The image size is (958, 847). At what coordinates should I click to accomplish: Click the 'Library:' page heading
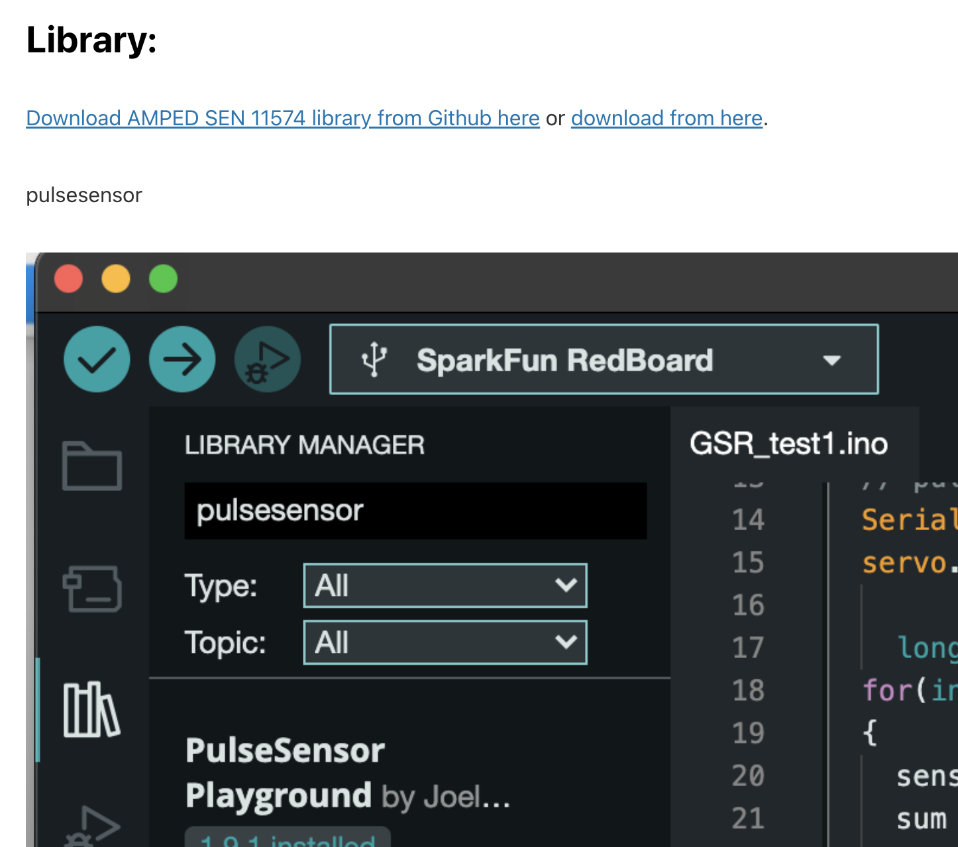[91, 40]
